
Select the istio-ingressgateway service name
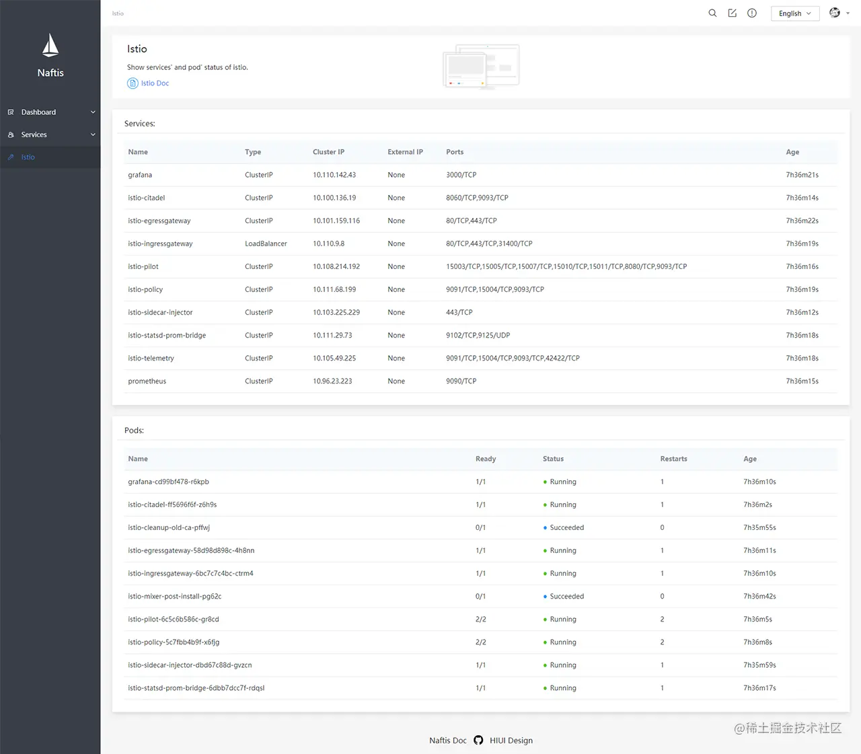click(160, 243)
